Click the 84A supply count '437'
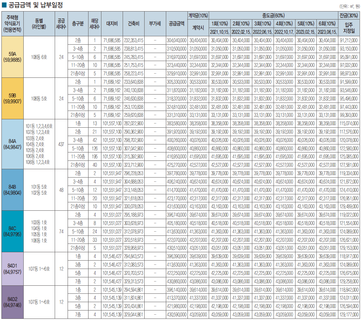This screenshot has height=322, width=361. click(61, 144)
